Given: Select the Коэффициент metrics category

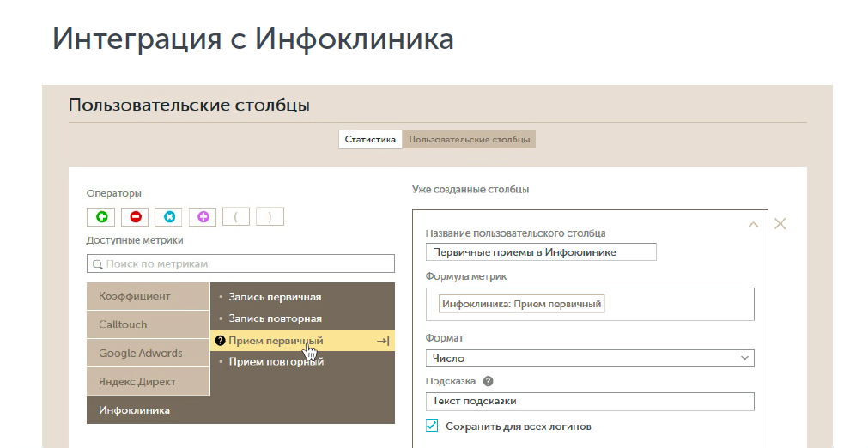Looking at the screenshot, I should click(149, 296).
